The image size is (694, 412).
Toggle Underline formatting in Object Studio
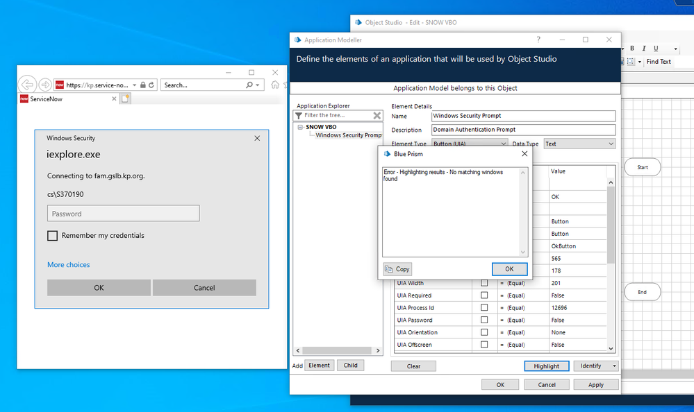[x=656, y=49]
